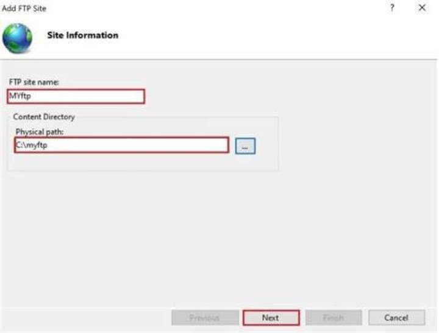439x333 pixels.
Task: Click the Add FTP Site window title
Action: pyautogui.click(x=24, y=9)
